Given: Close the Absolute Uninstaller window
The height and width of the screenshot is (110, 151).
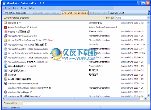Looking at the screenshot, I should tap(148, 3).
